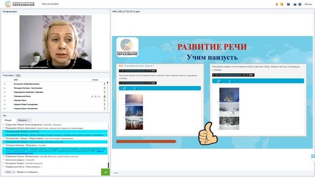The height and width of the screenshot is (177, 315).
Task: Click status icon of last visible participant row
Action: 104,109
